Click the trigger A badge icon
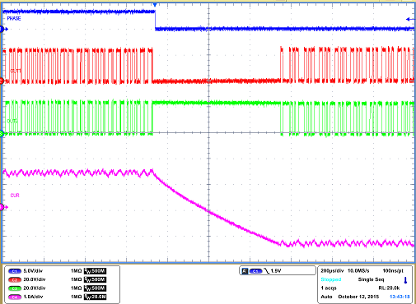 point(245,271)
